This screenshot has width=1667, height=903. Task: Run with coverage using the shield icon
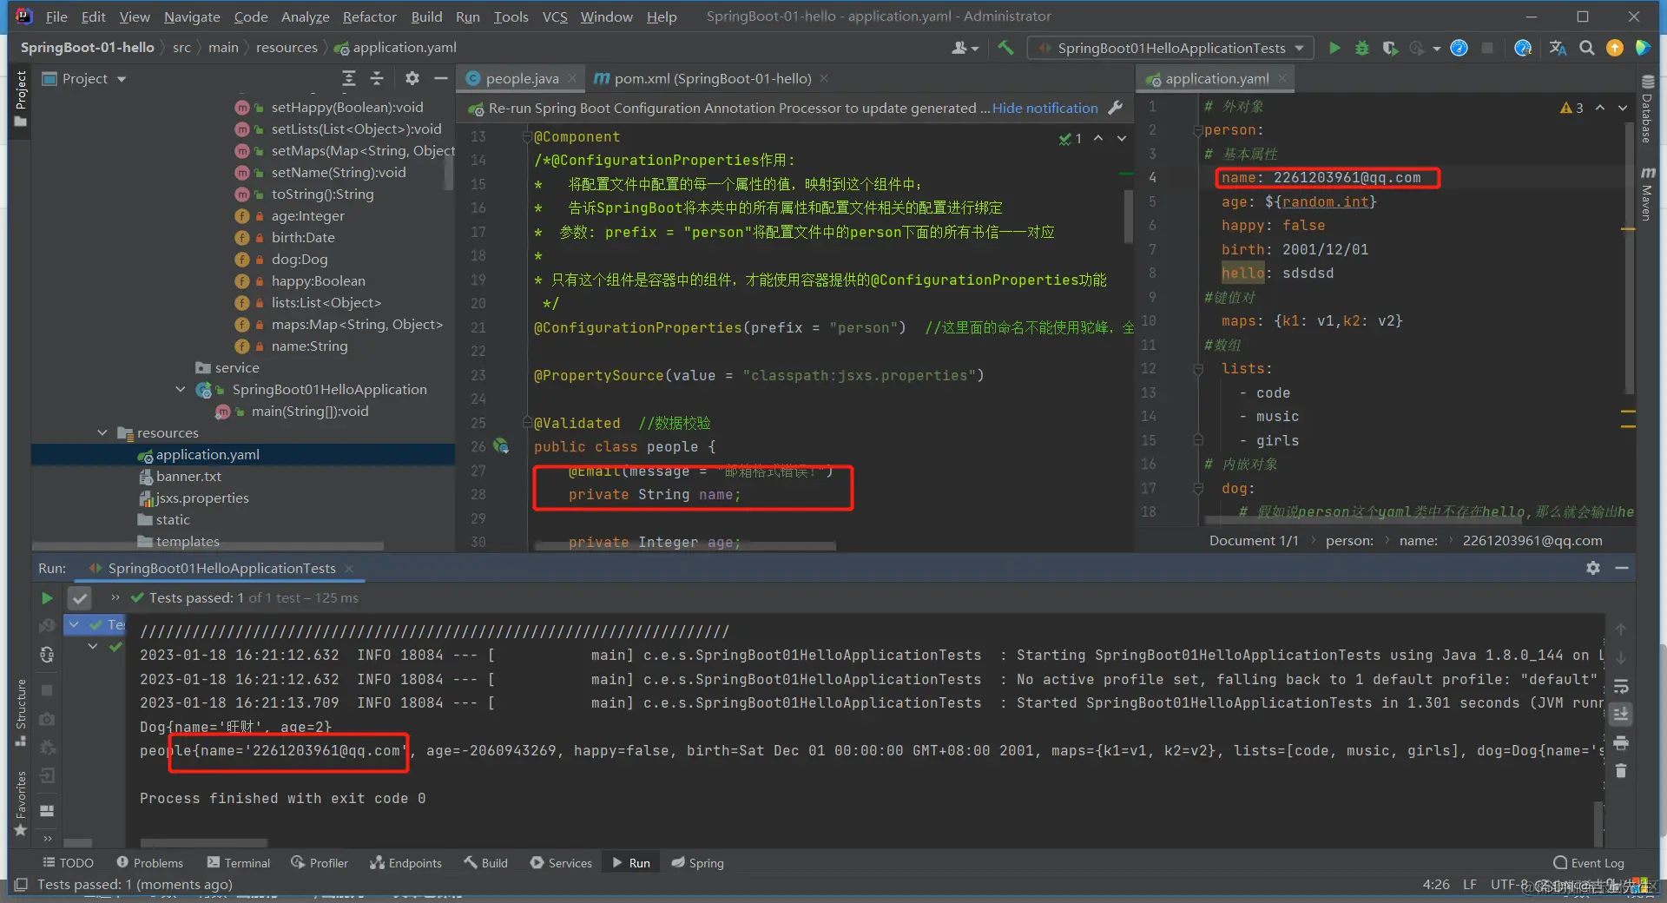[x=1390, y=48]
